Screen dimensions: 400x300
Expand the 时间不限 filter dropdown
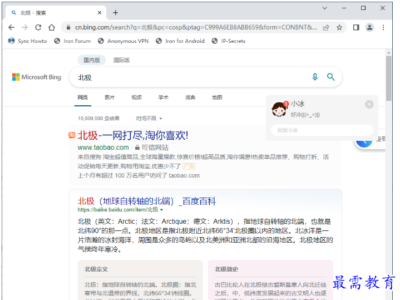[x=149, y=119]
